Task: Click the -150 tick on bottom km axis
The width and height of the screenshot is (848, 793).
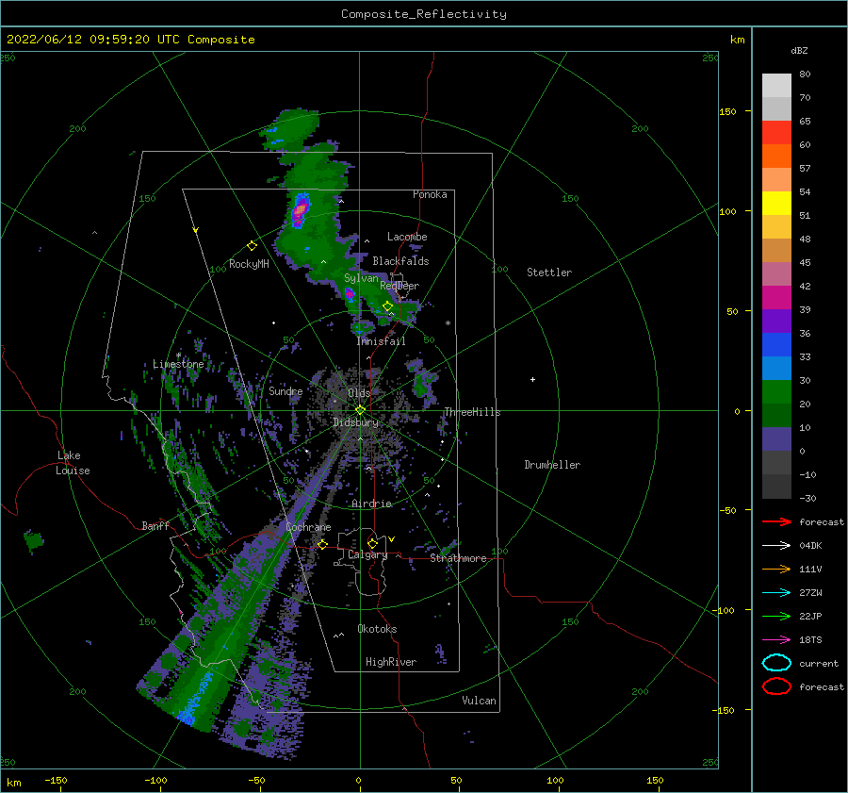Action: click(x=56, y=781)
